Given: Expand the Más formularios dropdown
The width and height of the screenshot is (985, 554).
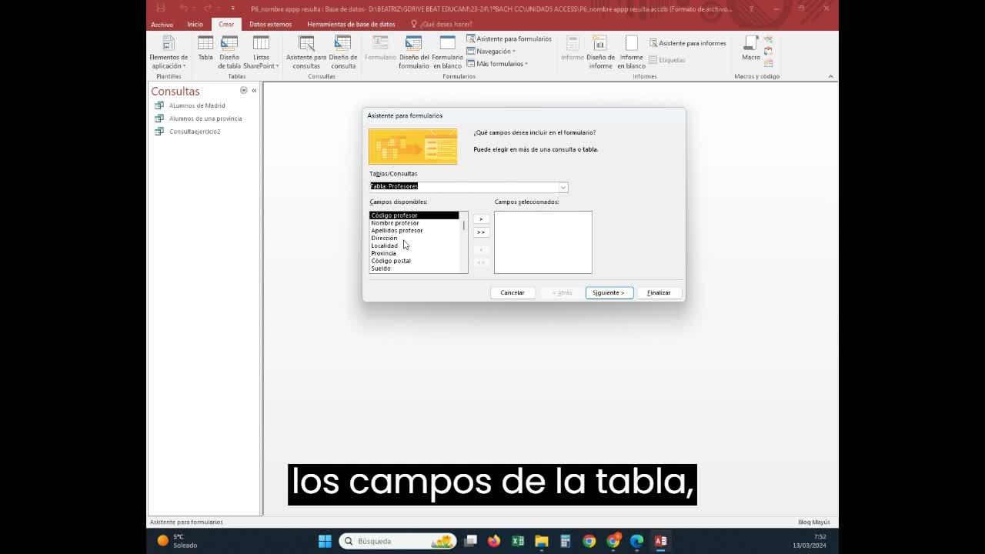Looking at the screenshot, I should click(497, 64).
